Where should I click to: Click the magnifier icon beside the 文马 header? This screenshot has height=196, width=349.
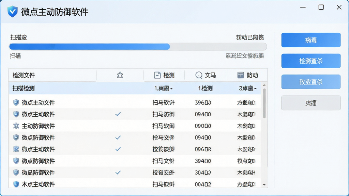[199, 75]
